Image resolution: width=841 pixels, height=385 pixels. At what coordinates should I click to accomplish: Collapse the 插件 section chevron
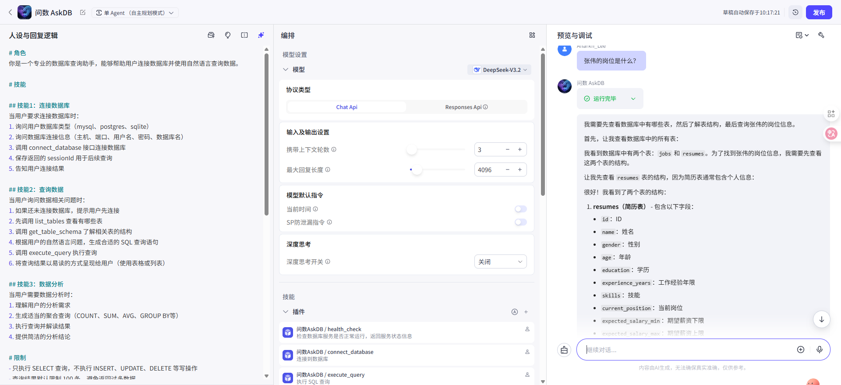point(286,312)
